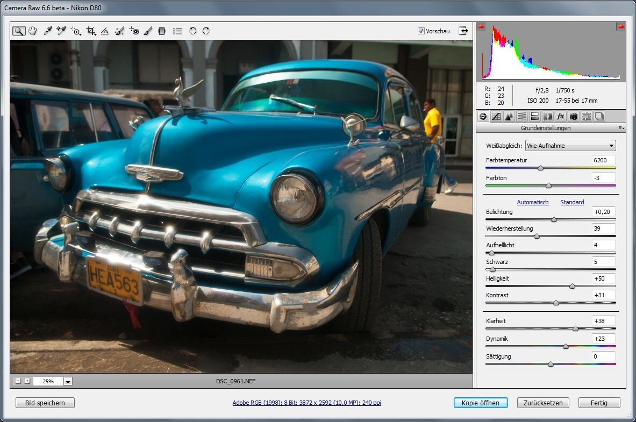
Task: Open the Tone Curve panel tab
Action: tap(496, 116)
